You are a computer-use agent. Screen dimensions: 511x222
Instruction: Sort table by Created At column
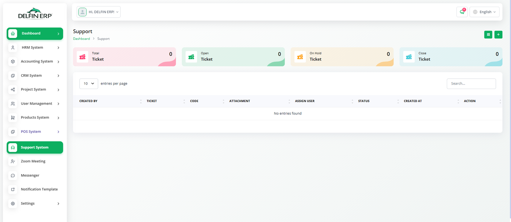(413, 101)
